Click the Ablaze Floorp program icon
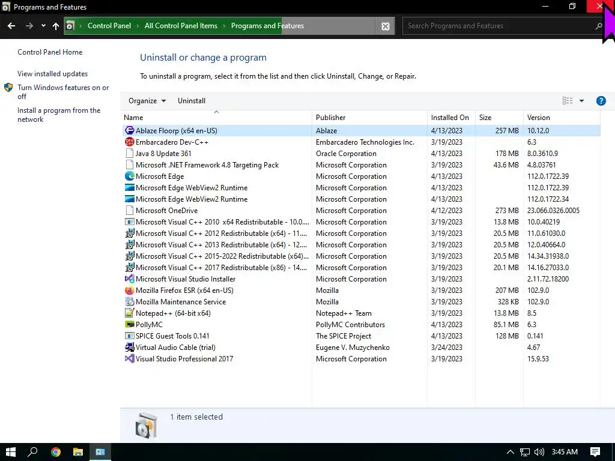This screenshot has height=461, width=615. point(130,130)
